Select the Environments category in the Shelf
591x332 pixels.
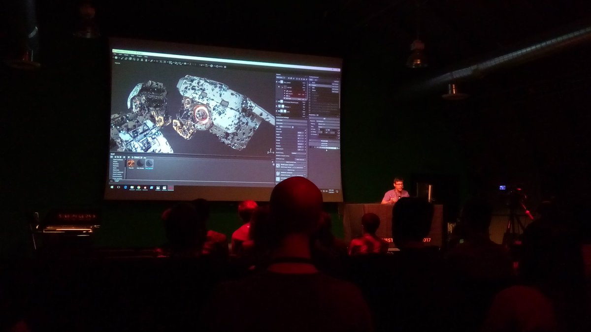click(x=117, y=177)
